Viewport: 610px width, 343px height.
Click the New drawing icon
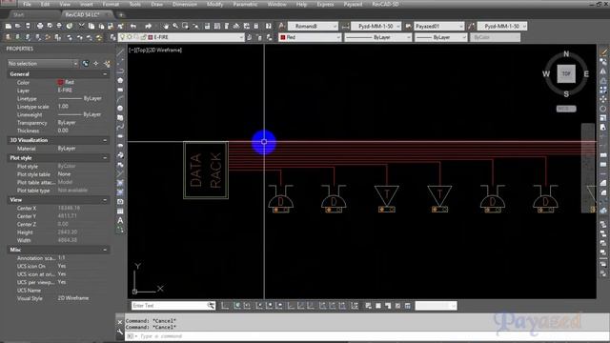(x=9, y=26)
